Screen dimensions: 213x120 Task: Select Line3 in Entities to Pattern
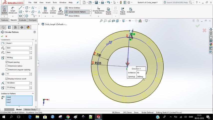[8, 99]
